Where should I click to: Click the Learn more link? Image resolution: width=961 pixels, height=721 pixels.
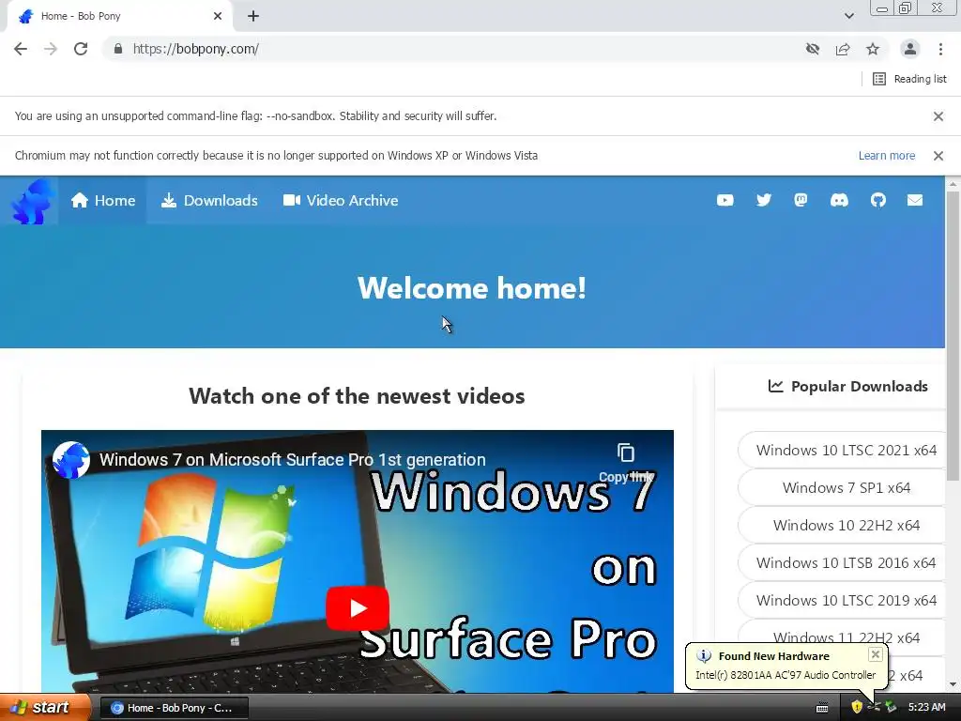tap(886, 156)
